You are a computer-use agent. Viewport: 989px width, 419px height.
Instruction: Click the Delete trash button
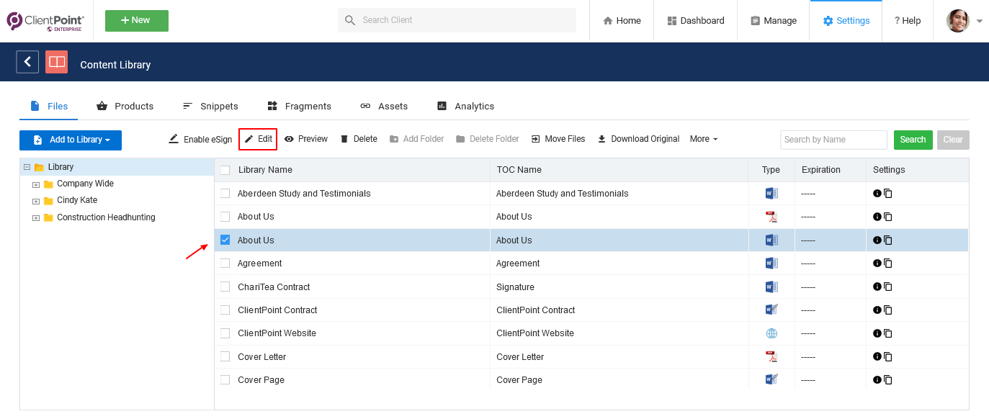[359, 139]
